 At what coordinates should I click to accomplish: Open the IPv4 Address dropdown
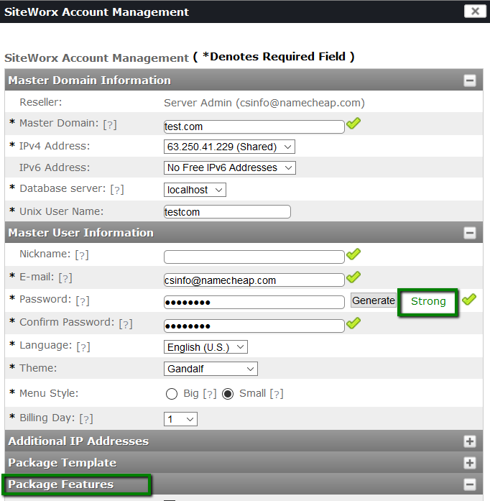[x=229, y=147]
